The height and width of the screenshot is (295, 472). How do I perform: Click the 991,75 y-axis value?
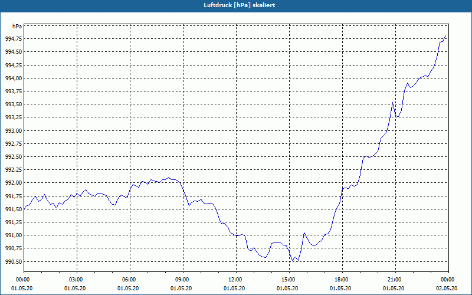click(14, 196)
